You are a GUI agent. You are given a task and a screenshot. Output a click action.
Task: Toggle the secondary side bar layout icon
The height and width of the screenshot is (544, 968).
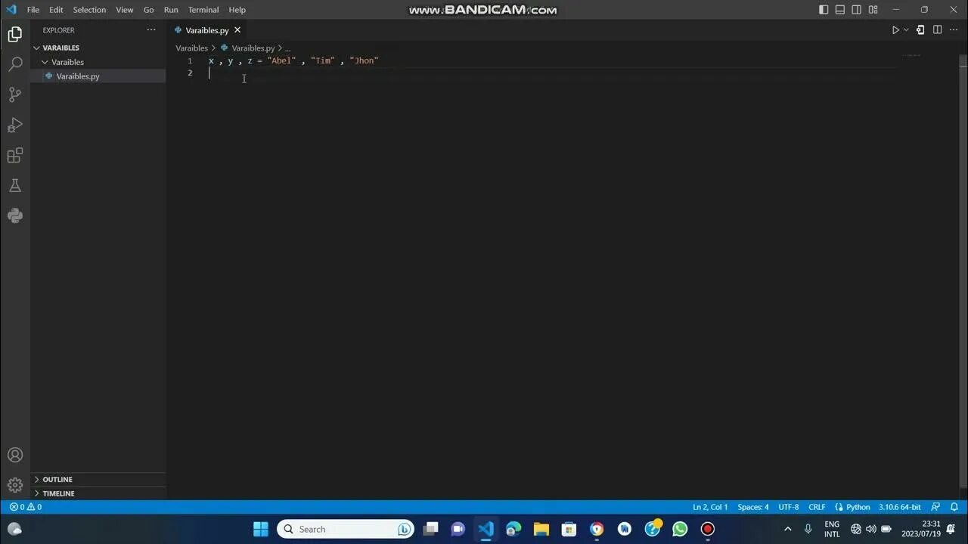(857, 10)
